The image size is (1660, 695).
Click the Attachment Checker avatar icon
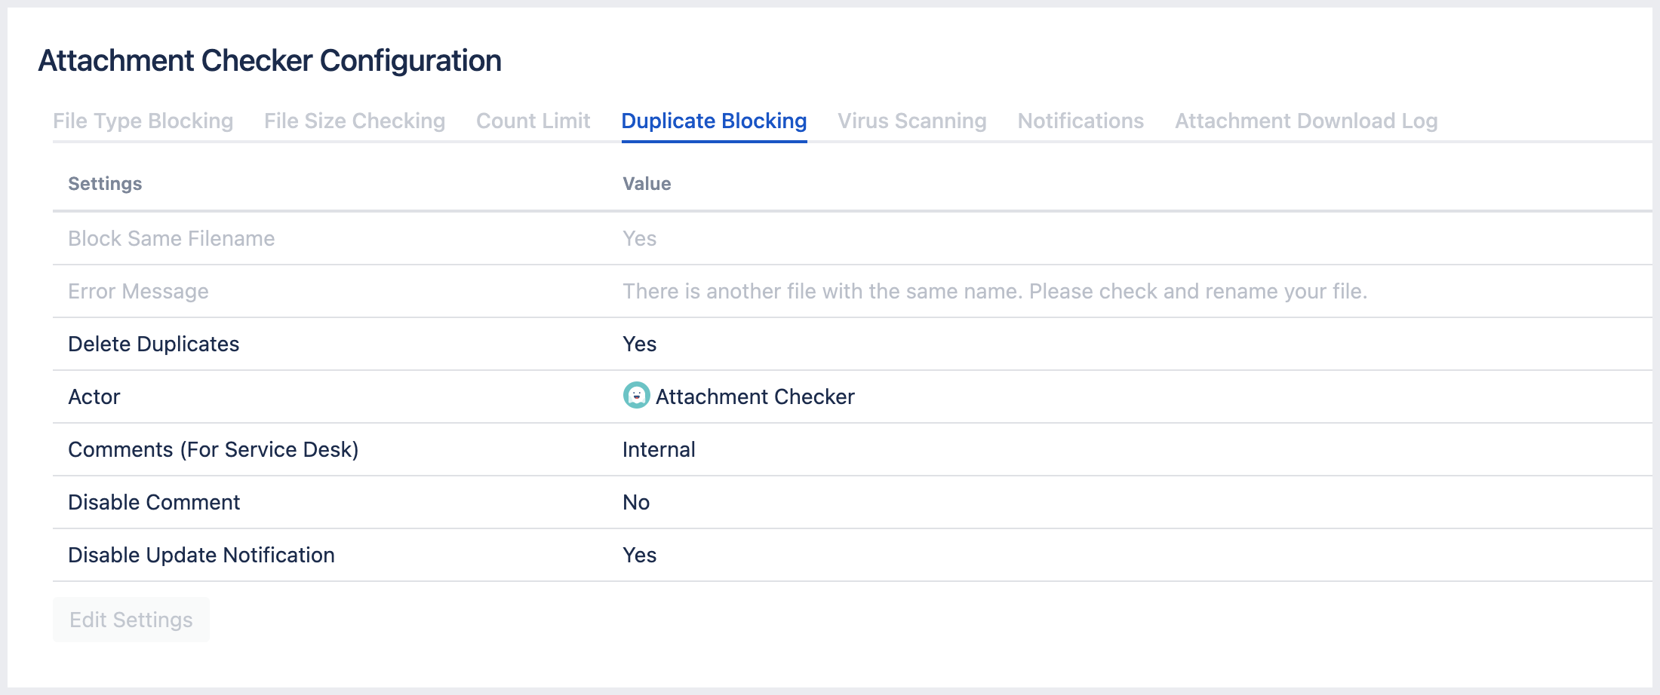click(x=636, y=396)
